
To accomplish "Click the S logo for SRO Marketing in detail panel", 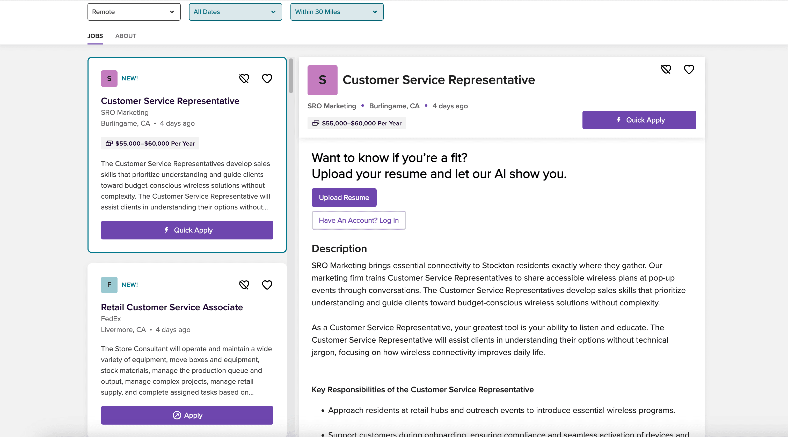I will click(322, 80).
